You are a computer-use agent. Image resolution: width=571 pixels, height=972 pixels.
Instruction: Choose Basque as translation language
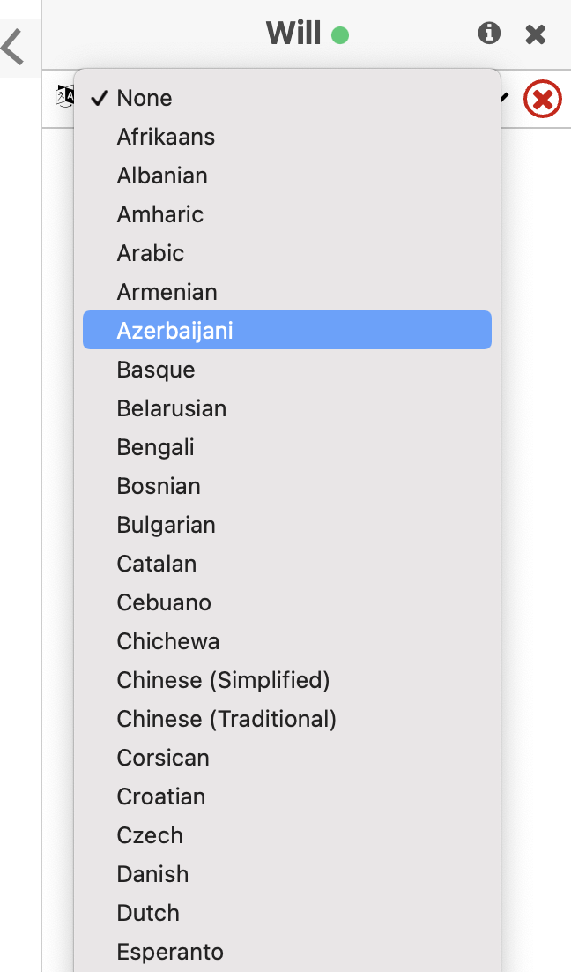coord(287,370)
